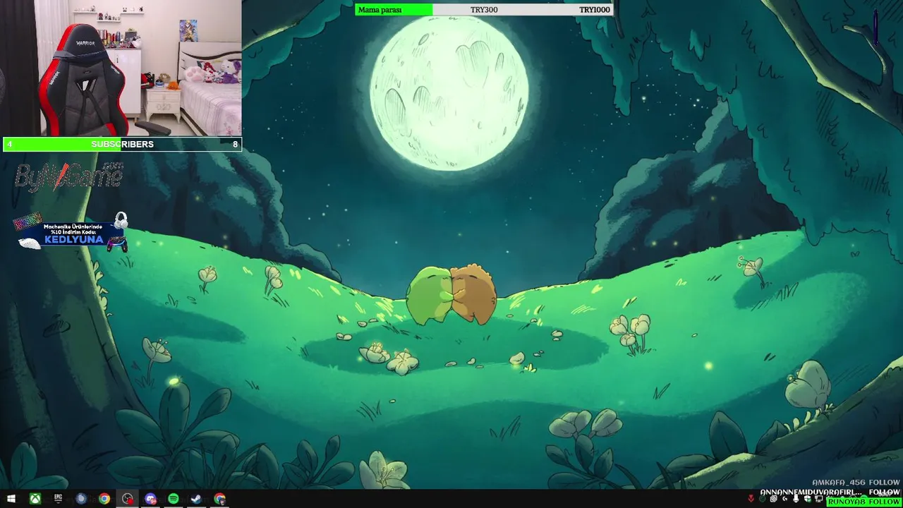The width and height of the screenshot is (903, 508).
Task: Open Chrome window with profile avatar
Action: 220,499
